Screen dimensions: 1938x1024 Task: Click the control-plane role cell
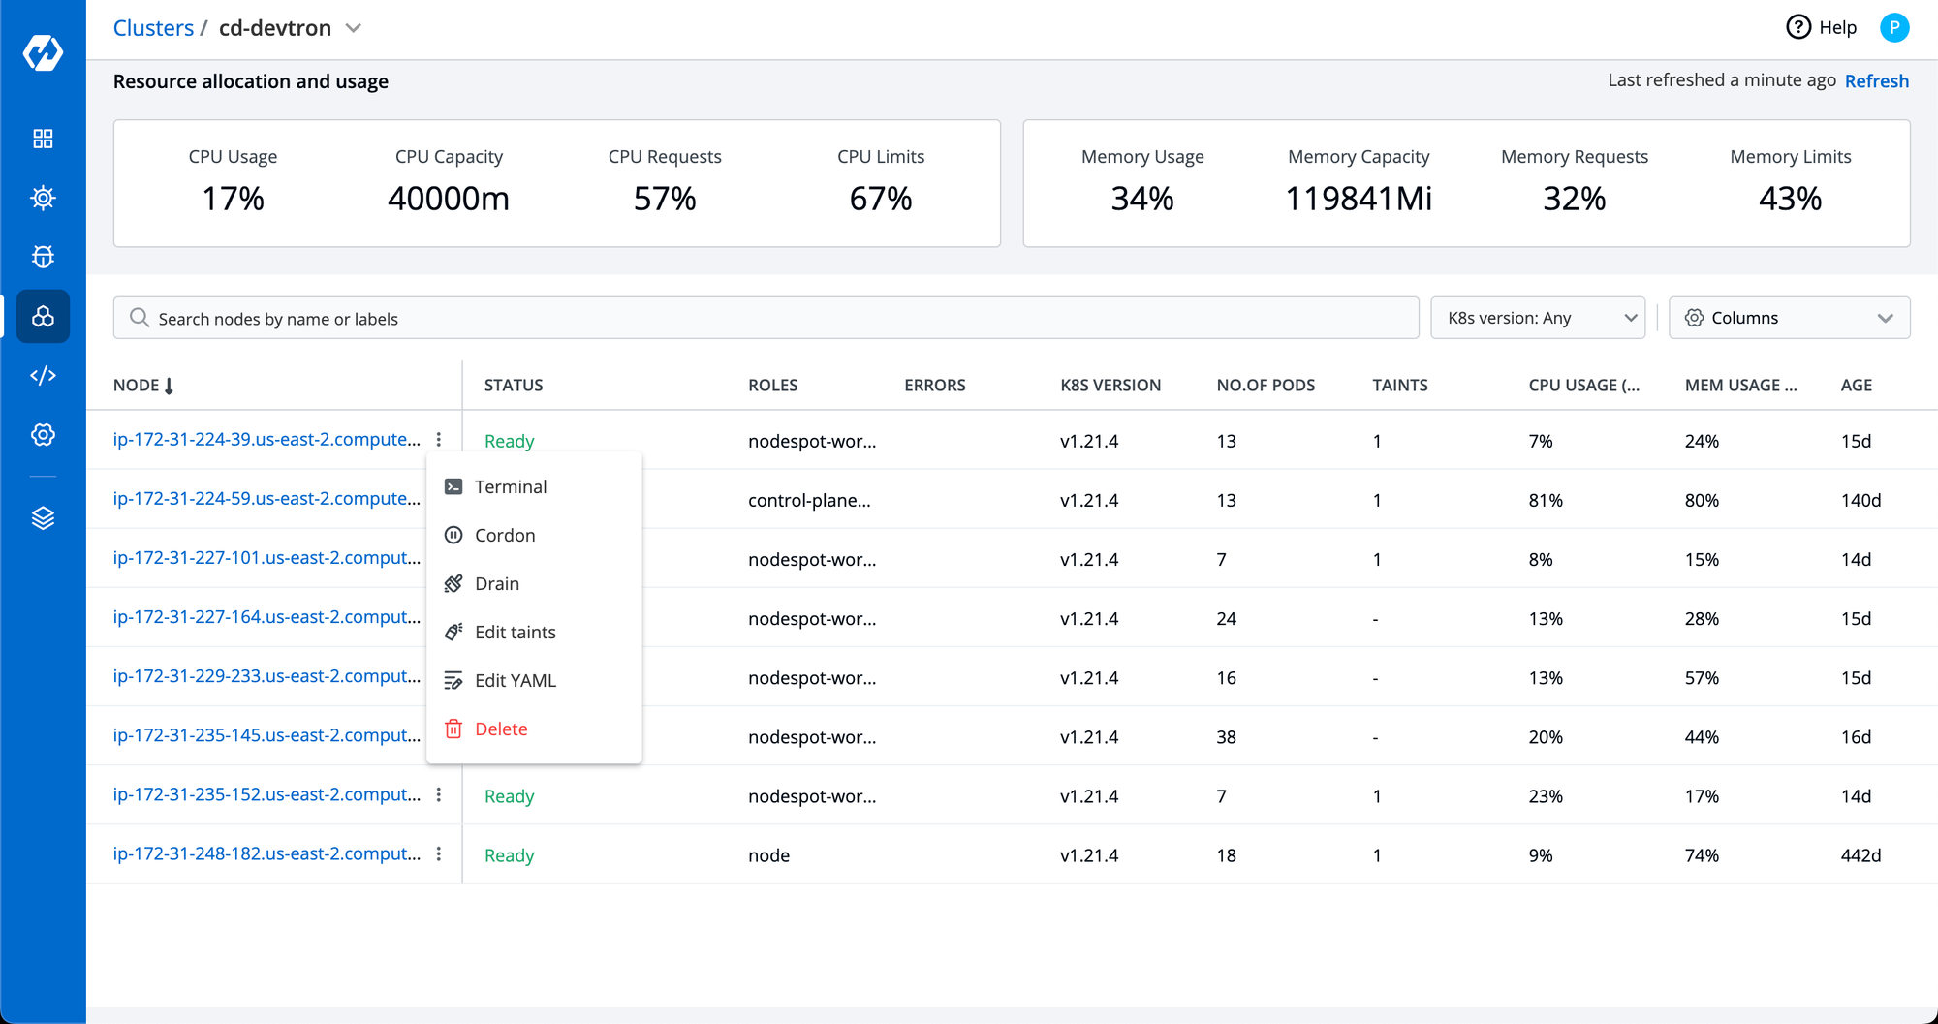click(x=809, y=500)
